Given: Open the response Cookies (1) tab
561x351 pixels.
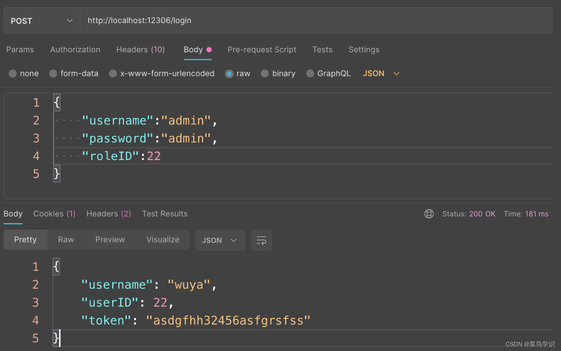Looking at the screenshot, I should tap(54, 214).
